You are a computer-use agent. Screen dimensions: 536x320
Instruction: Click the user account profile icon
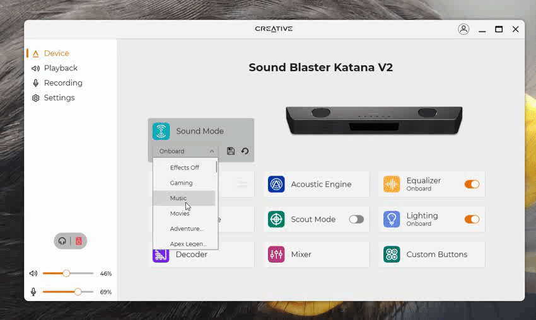tap(463, 29)
